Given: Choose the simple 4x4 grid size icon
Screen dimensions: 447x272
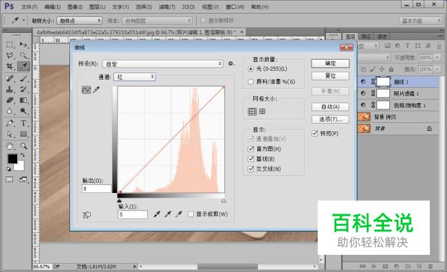Looking at the screenshot, I should click(x=252, y=111).
